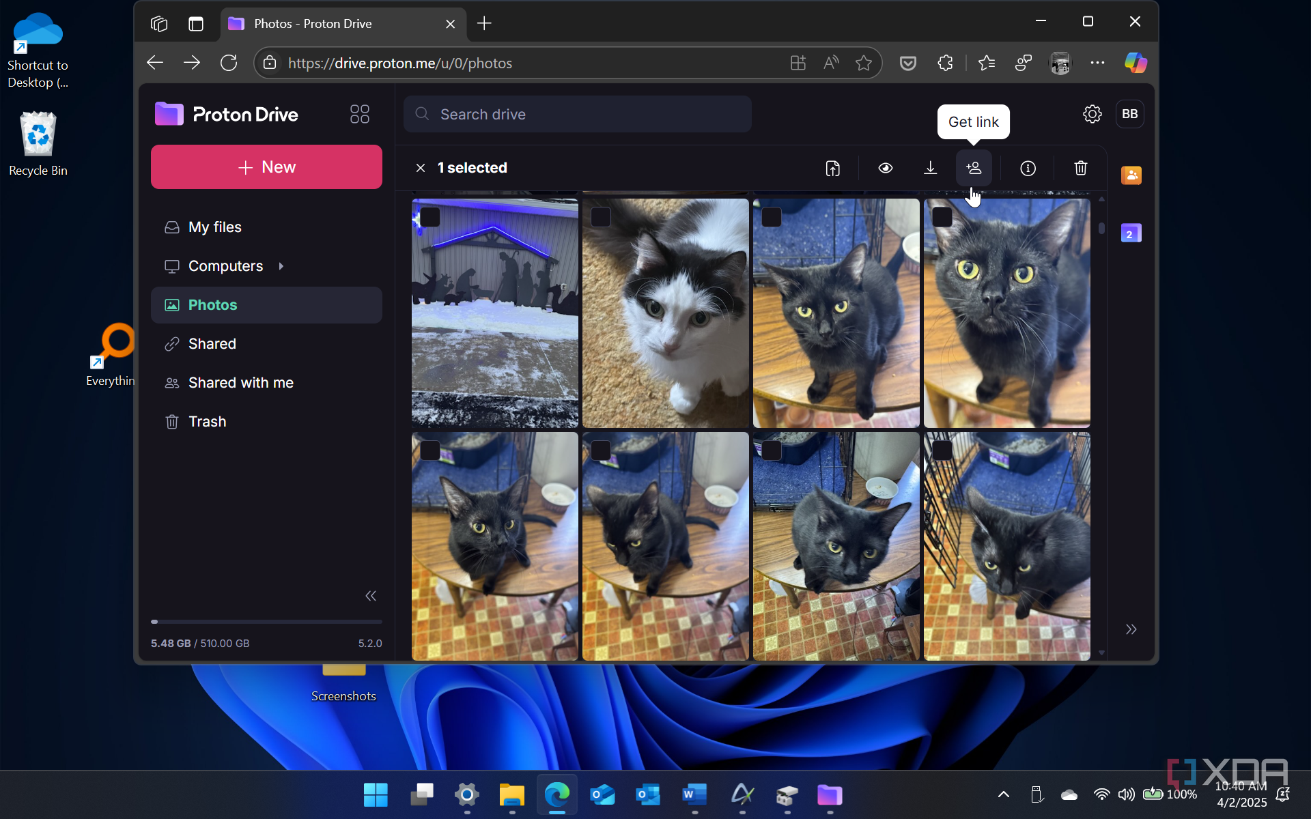Go to Shared in sidebar
The image size is (1311, 819).
[266, 344]
